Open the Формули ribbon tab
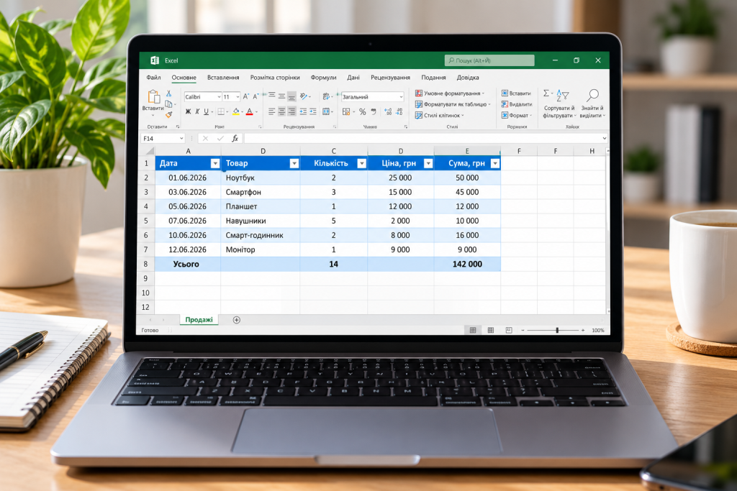This screenshot has height=491, width=737. click(323, 78)
